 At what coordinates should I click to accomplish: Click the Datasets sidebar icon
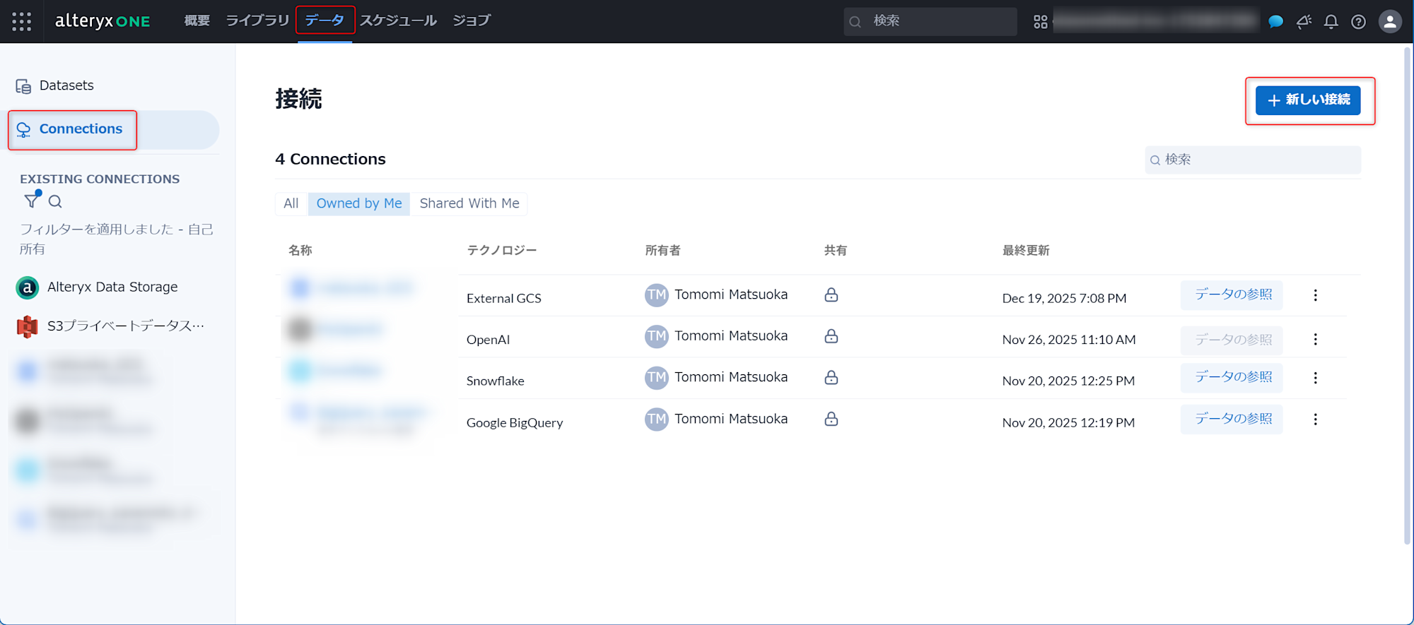point(23,86)
